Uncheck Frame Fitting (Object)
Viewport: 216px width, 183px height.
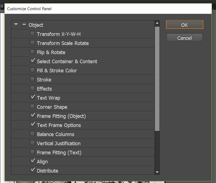32,116
